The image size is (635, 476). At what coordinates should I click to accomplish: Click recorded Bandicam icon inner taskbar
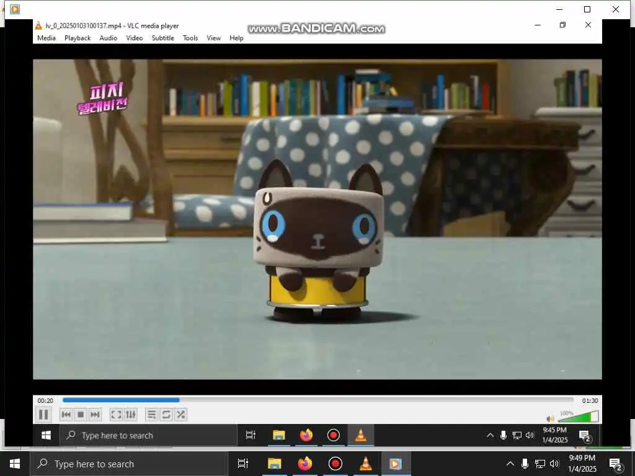(x=333, y=435)
